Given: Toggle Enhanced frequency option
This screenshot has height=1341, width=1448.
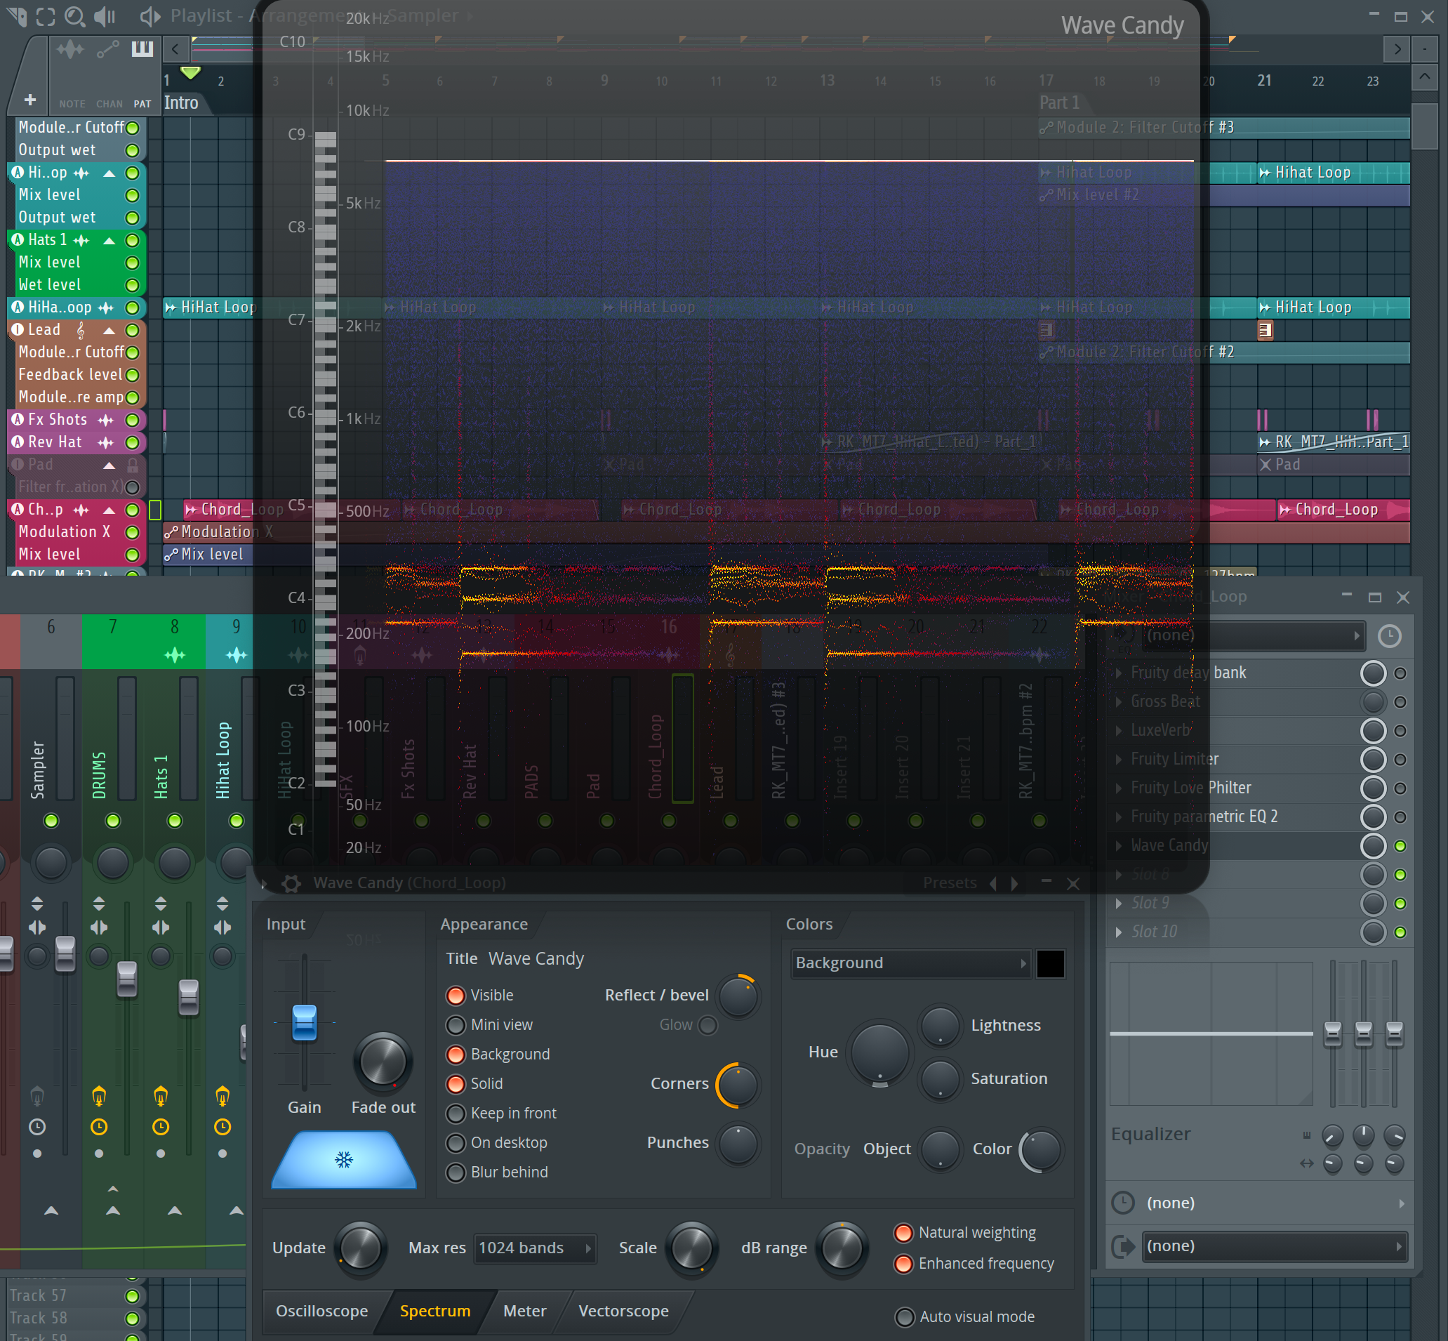Looking at the screenshot, I should click(903, 1263).
